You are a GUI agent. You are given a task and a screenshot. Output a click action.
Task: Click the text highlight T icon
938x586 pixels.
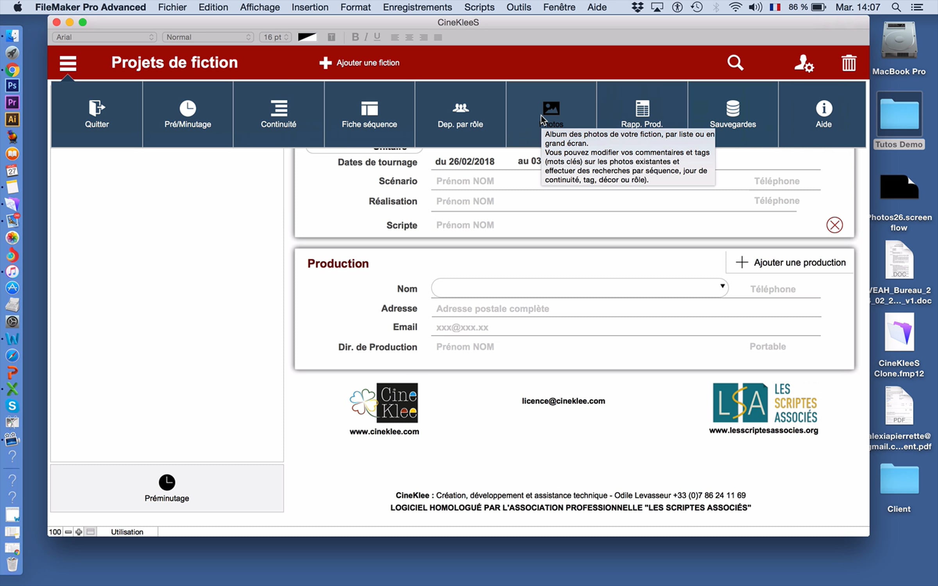[331, 37]
